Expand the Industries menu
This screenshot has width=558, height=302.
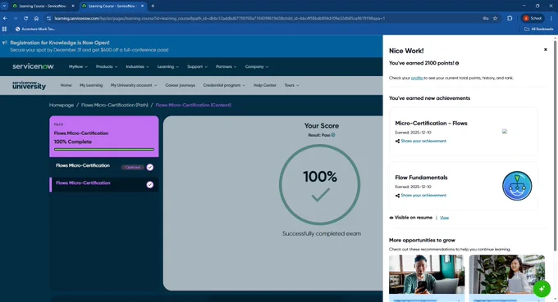(x=137, y=67)
